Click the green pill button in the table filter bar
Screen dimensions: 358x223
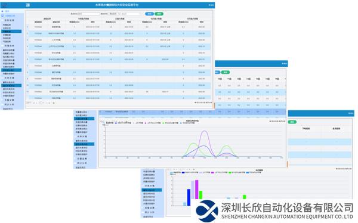click(159, 14)
